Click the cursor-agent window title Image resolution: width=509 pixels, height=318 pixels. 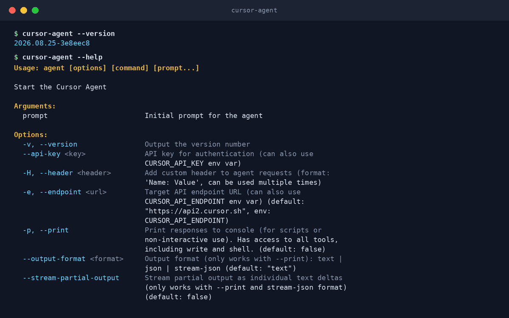[x=254, y=10]
